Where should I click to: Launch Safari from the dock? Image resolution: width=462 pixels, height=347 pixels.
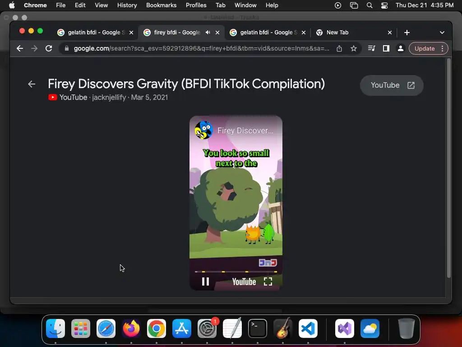(x=106, y=328)
